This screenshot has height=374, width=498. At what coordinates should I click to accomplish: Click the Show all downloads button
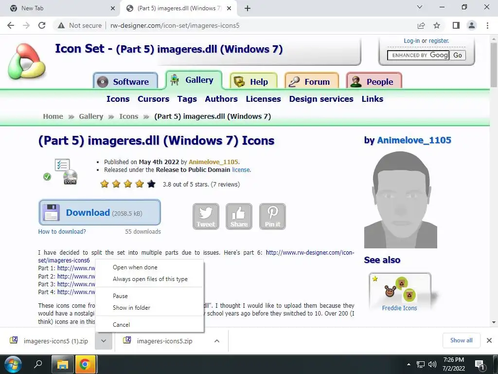click(461, 340)
